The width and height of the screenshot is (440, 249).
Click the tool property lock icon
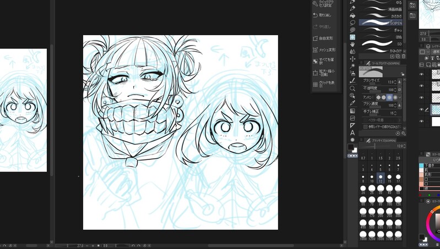click(x=403, y=74)
